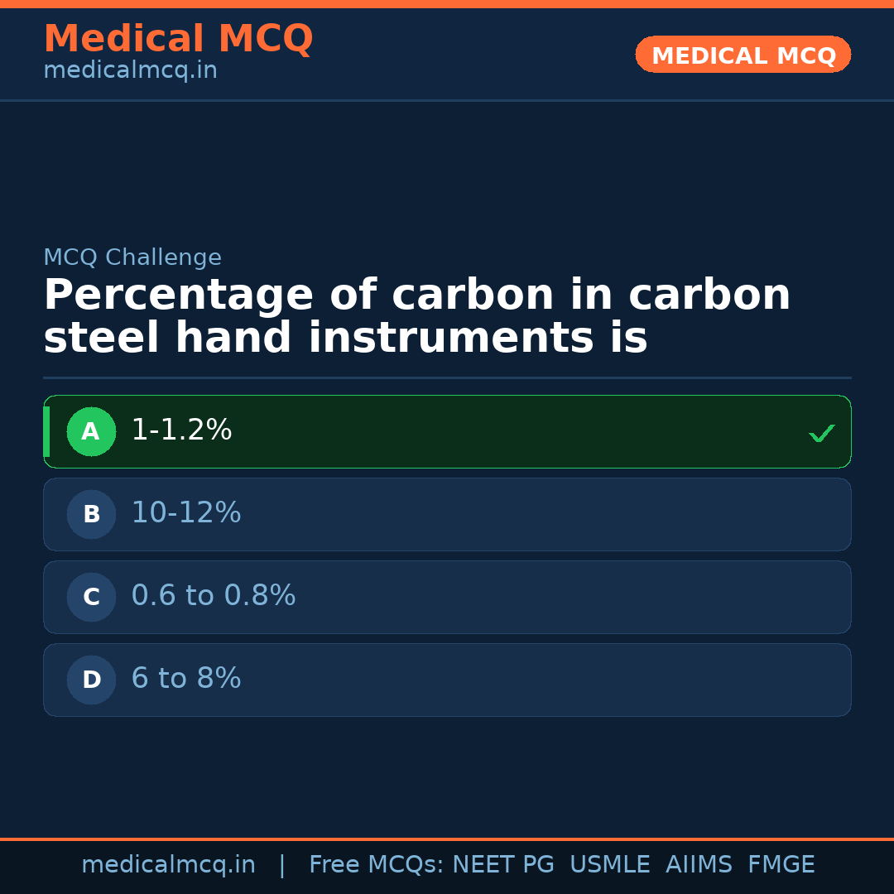The image size is (894, 894).
Task: Click the Medical MCQ header title
Action: click(178, 39)
